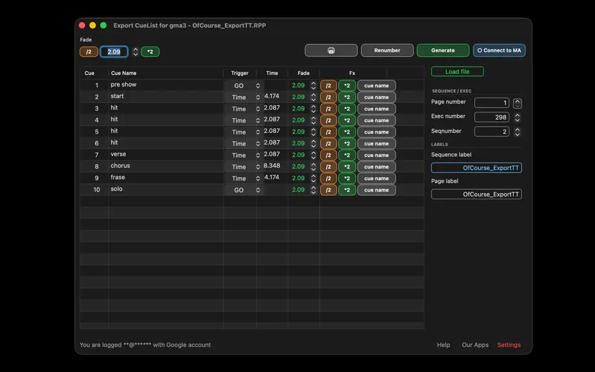Click *2 button in start row

tap(347, 97)
